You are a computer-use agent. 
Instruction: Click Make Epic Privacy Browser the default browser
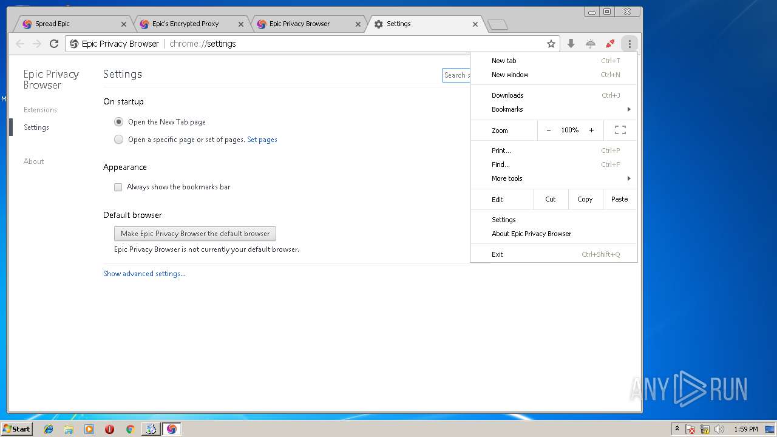pyautogui.click(x=195, y=234)
